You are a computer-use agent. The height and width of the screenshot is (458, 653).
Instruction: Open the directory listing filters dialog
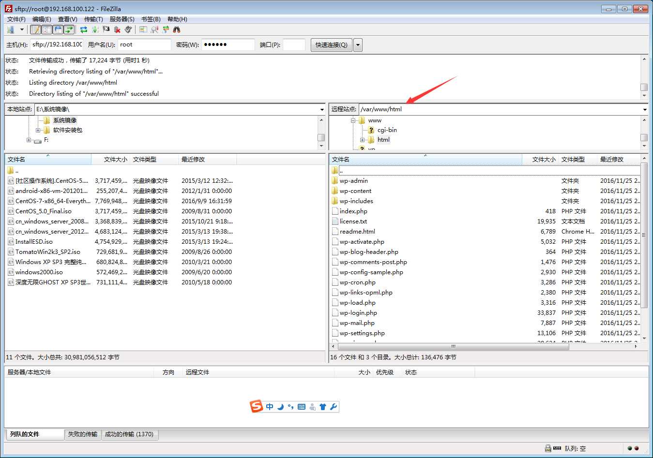[143, 30]
